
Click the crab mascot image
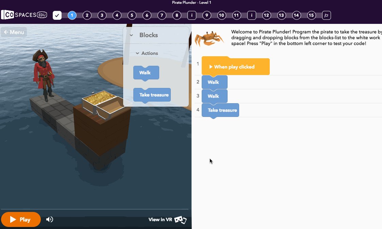point(209,38)
